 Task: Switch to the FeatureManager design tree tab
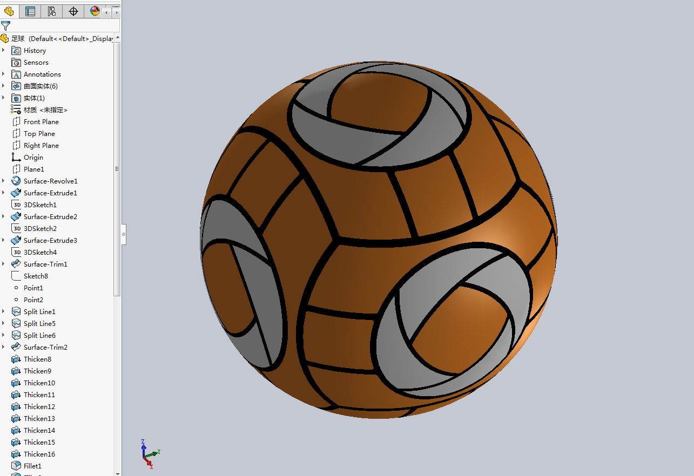click(x=9, y=11)
